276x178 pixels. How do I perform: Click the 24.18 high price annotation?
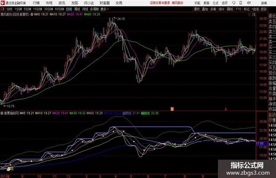pyautogui.click(x=121, y=19)
